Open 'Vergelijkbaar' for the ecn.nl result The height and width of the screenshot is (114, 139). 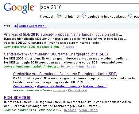[x=89, y=110]
